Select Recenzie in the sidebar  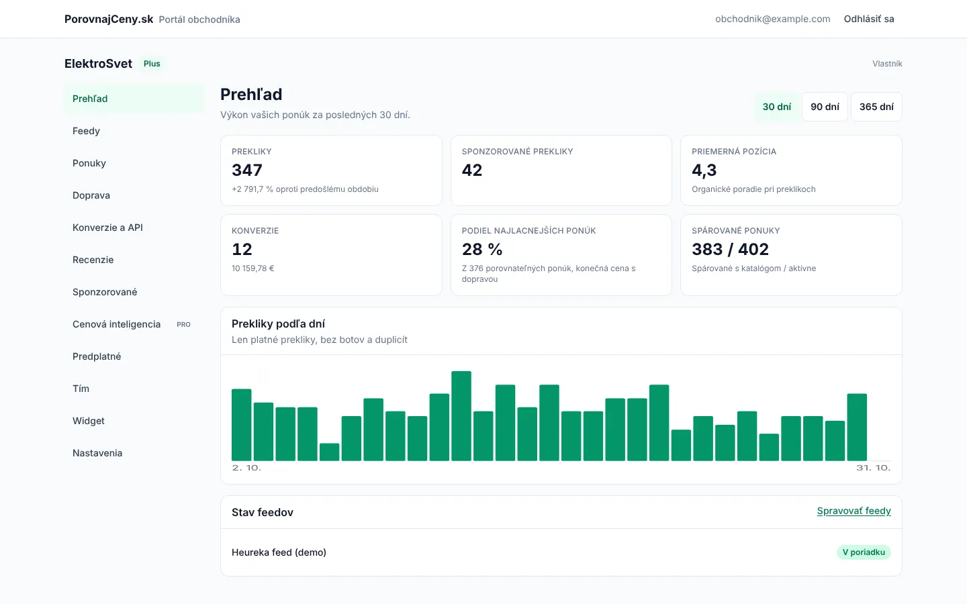(134, 260)
